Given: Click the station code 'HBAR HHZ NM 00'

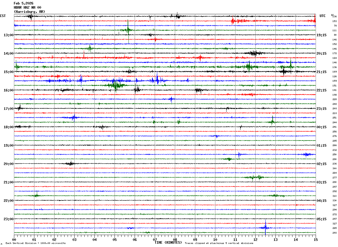Looking at the screenshot, I should [27, 8].
